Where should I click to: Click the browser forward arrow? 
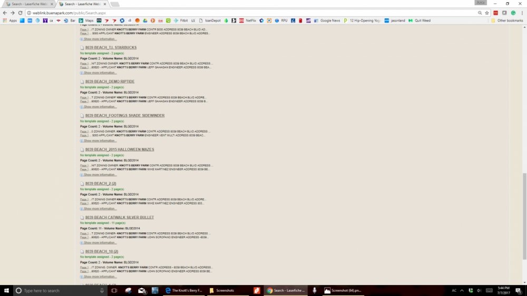[13, 13]
